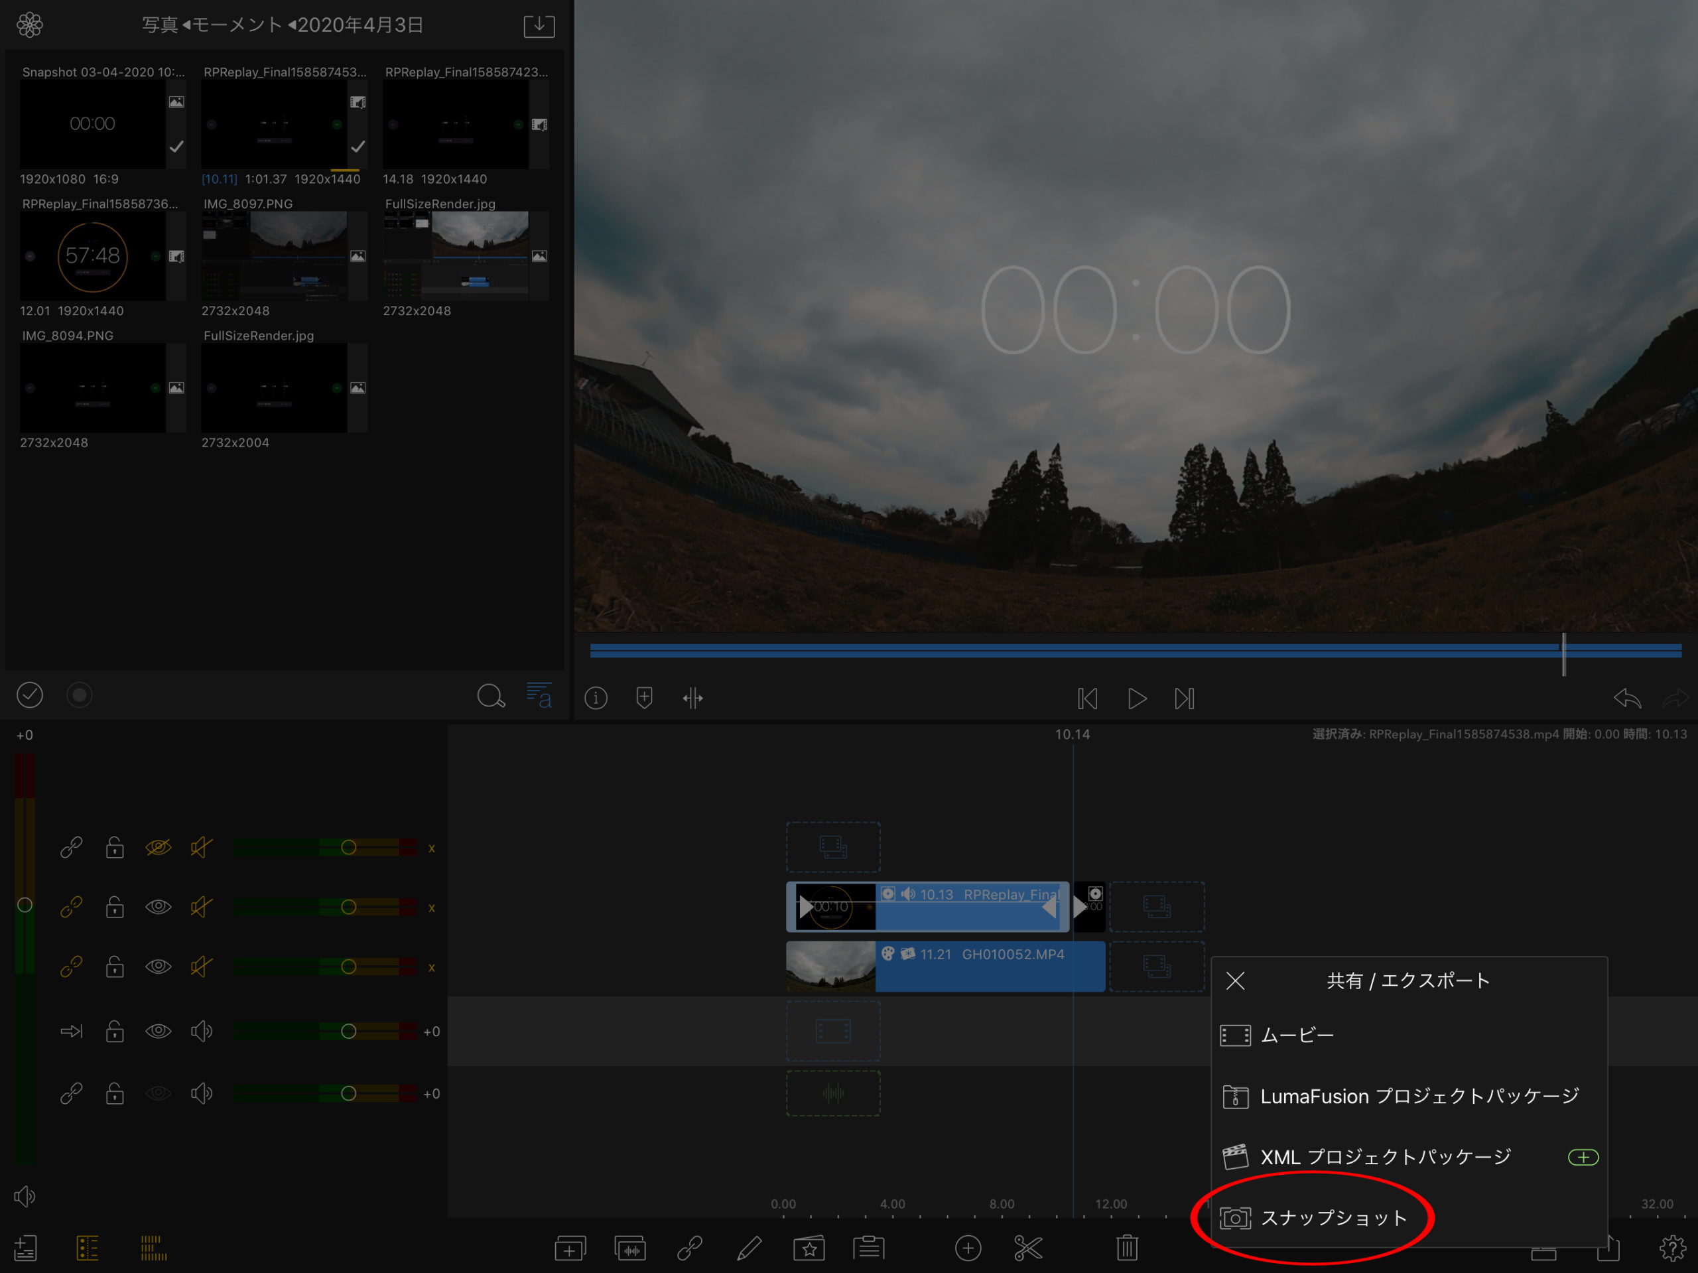Click the audio placeholder on bottom track
This screenshot has width=1698, height=1273.
(833, 1093)
